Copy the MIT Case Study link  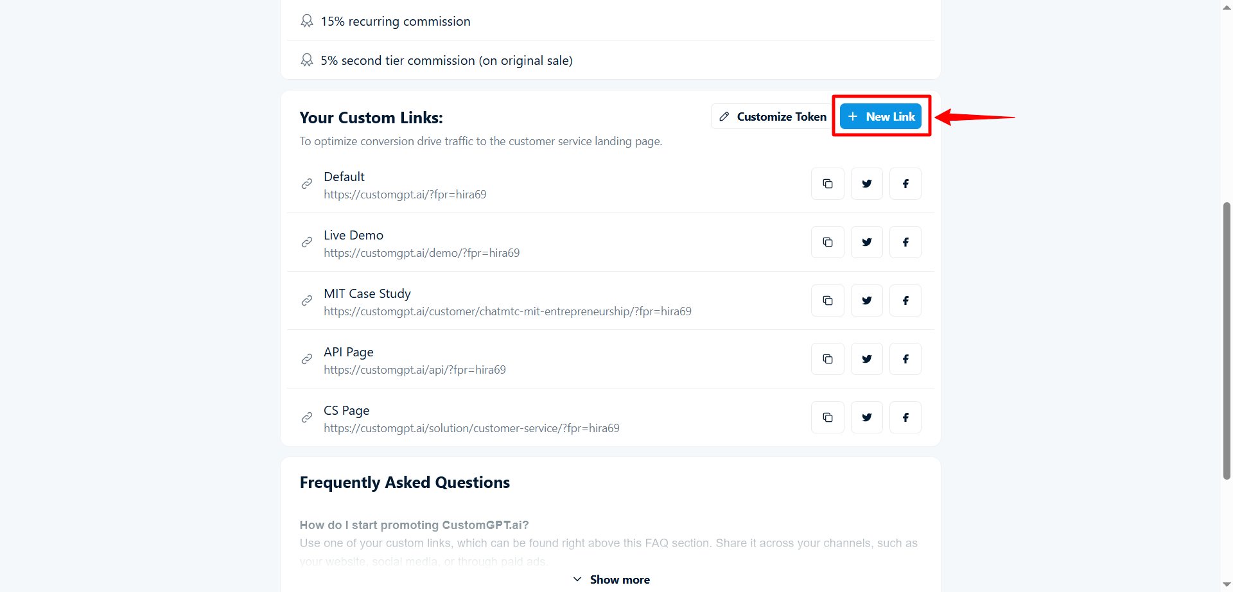[x=828, y=300]
